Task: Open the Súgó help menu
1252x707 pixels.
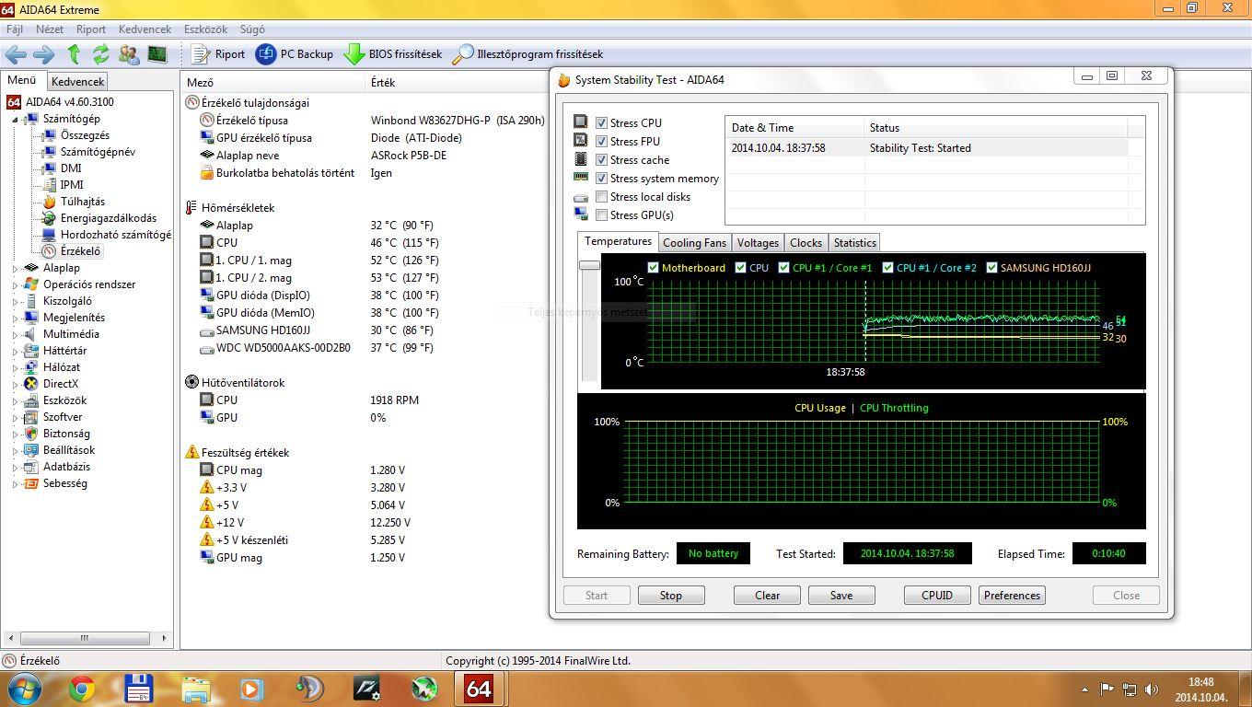Action: point(251,29)
